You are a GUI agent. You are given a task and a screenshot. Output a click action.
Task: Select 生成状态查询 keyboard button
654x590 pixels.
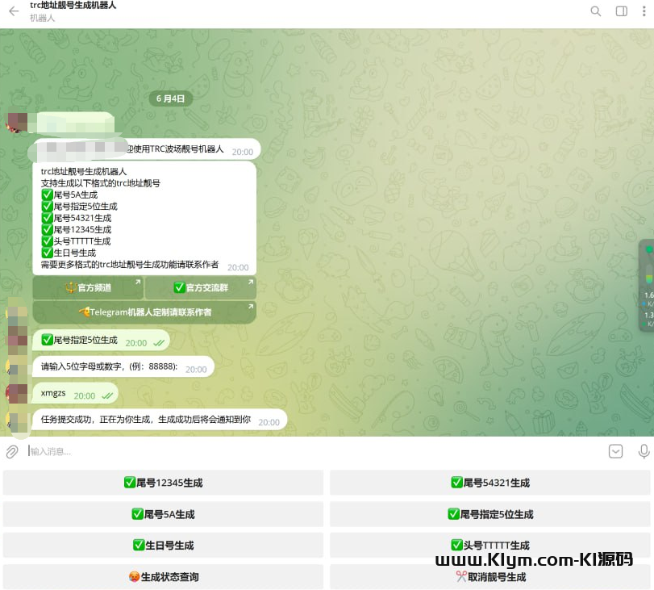[x=163, y=576]
